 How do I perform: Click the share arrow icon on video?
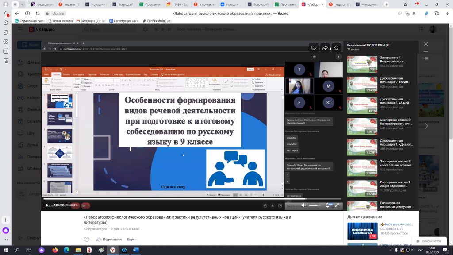pos(325,48)
